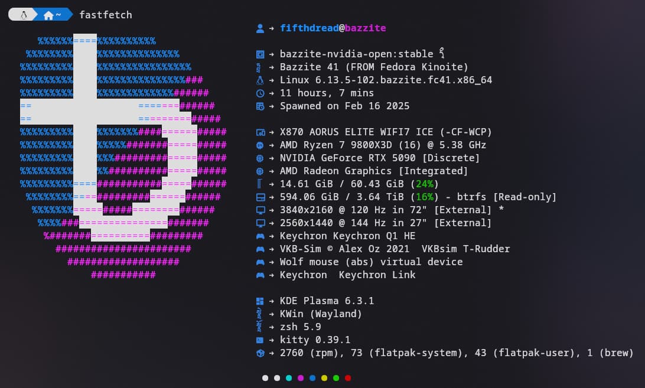Click the green memory percentage '24%'
Screen dimensions: 645x388
point(425,184)
